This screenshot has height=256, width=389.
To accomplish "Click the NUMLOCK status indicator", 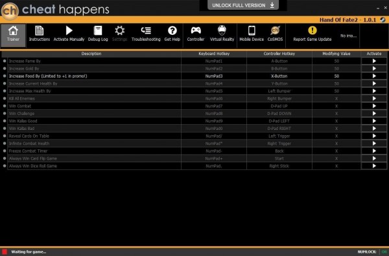I will pos(372,251).
